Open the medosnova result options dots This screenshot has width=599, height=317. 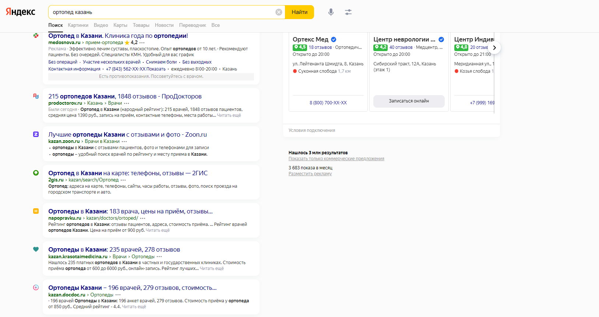click(x=142, y=43)
